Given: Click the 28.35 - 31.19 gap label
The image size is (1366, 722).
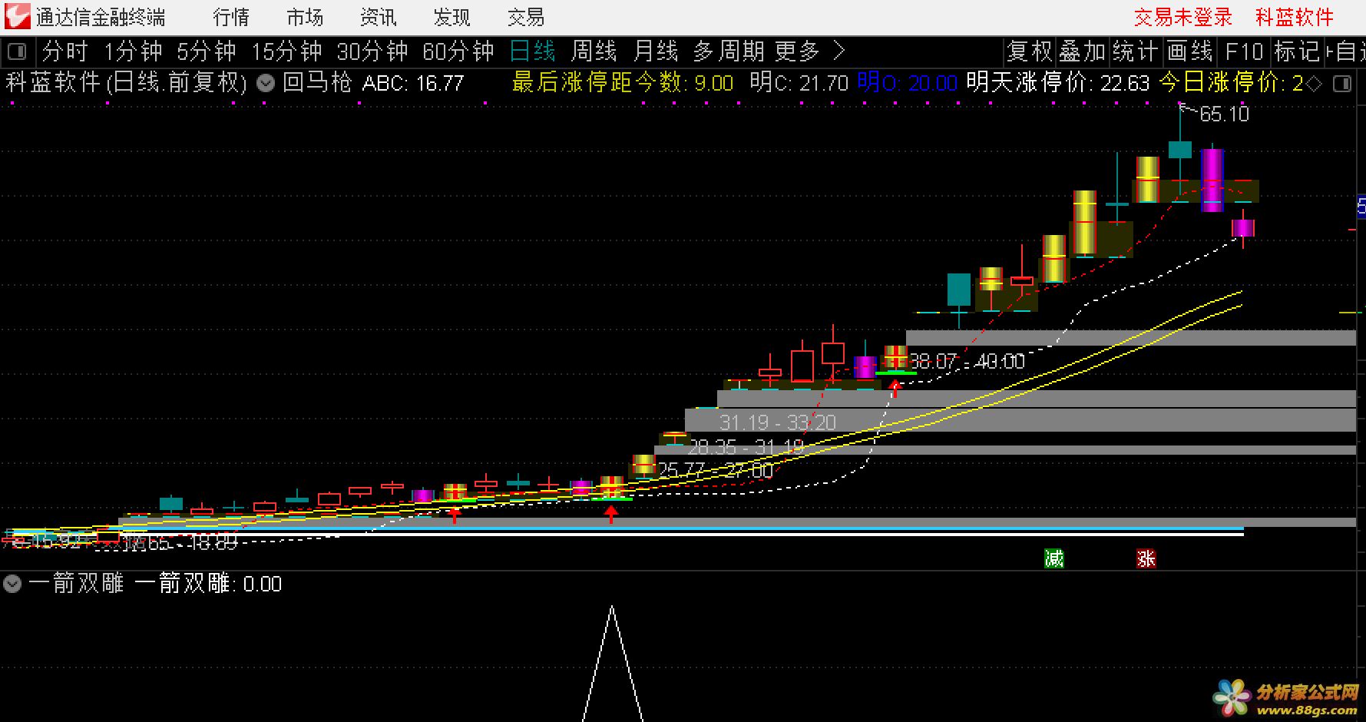Looking at the screenshot, I should click(746, 447).
